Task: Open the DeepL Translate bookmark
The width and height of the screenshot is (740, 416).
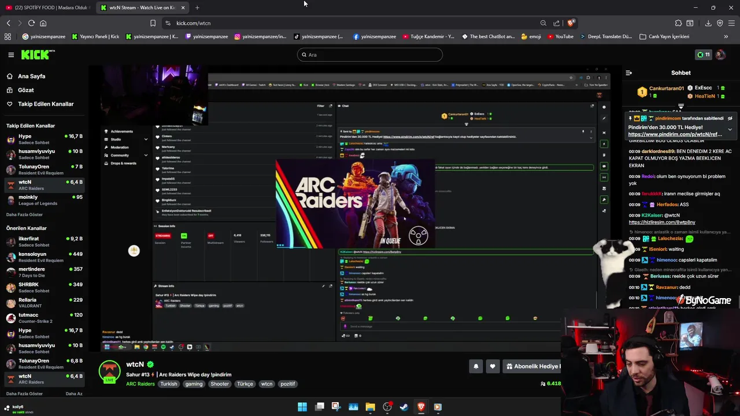Action: point(605,36)
